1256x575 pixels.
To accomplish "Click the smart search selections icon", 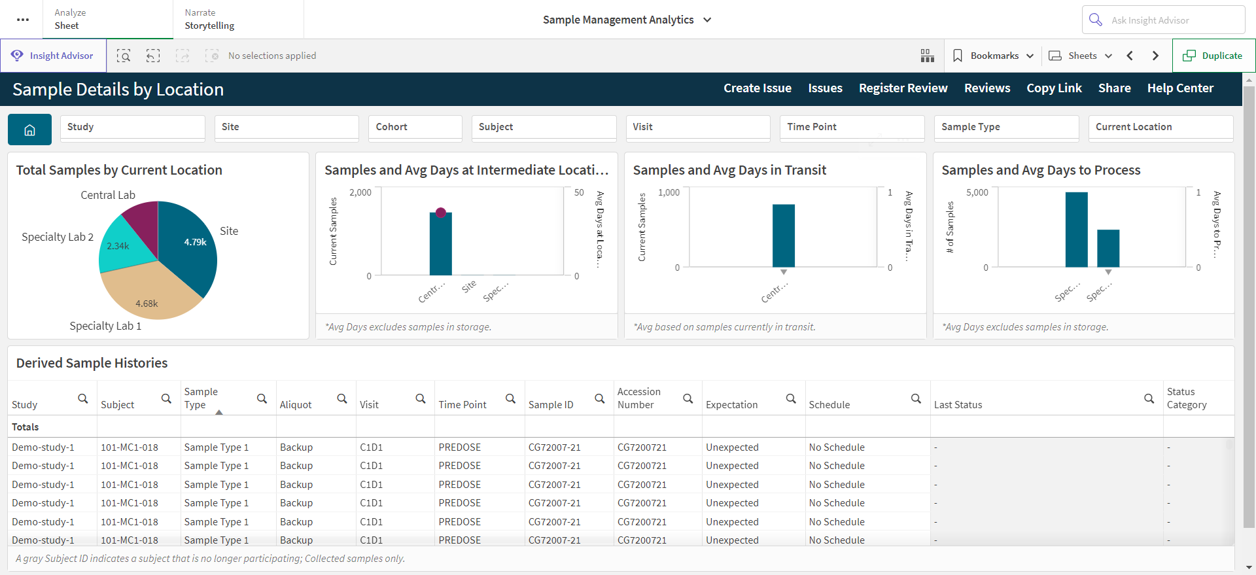I will (124, 56).
